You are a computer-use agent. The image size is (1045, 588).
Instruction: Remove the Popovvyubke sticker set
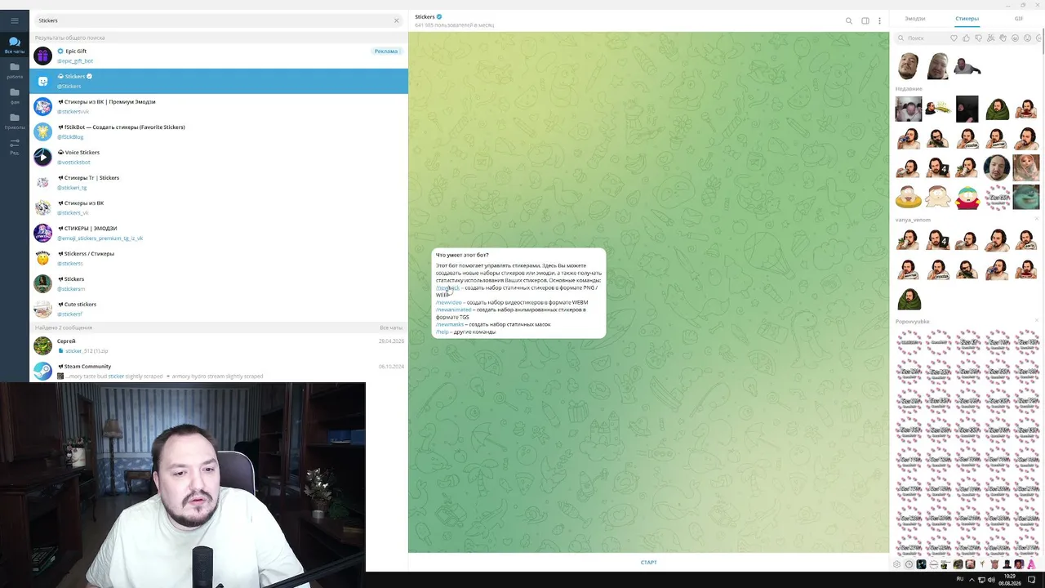point(1037,321)
